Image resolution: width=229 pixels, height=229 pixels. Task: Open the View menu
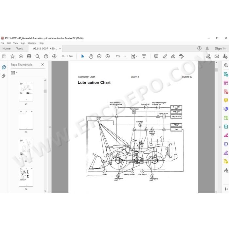(x=16, y=43)
